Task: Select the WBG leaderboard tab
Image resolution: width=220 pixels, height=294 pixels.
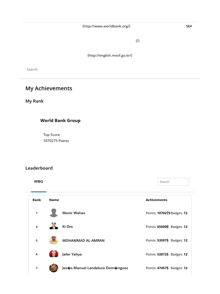Action: click(x=39, y=181)
